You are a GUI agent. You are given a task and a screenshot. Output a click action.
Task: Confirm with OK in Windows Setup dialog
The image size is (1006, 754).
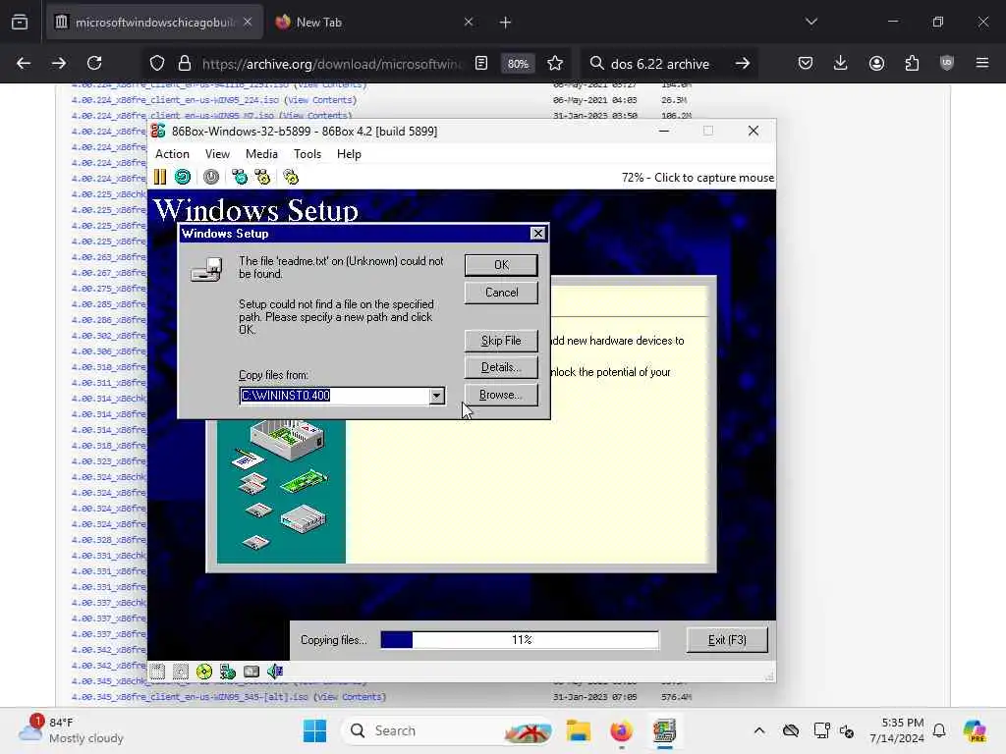[x=501, y=265]
